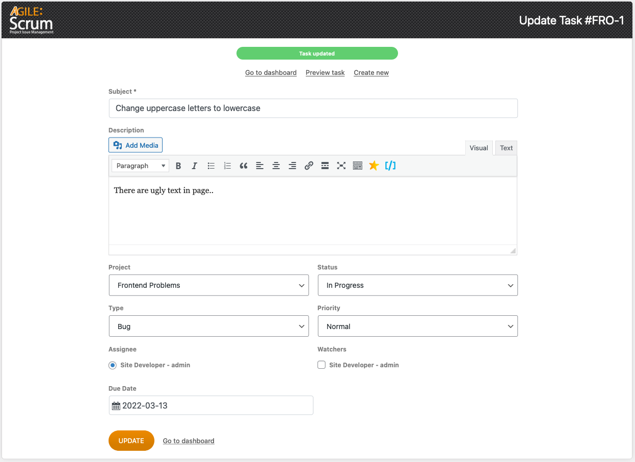This screenshot has width=635, height=462.
Task: Switch to the Text editor tab
Action: point(506,148)
